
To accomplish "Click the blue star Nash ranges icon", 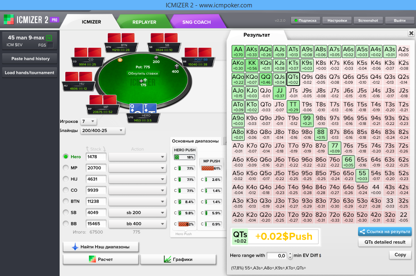I will [x=76, y=247].
